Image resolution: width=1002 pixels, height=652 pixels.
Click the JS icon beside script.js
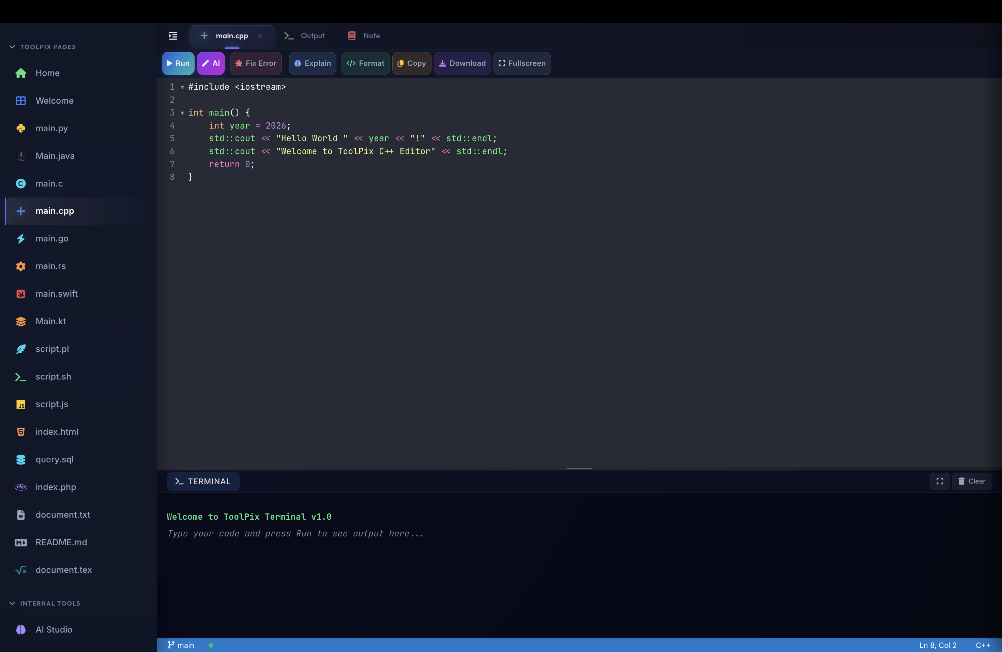21,404
